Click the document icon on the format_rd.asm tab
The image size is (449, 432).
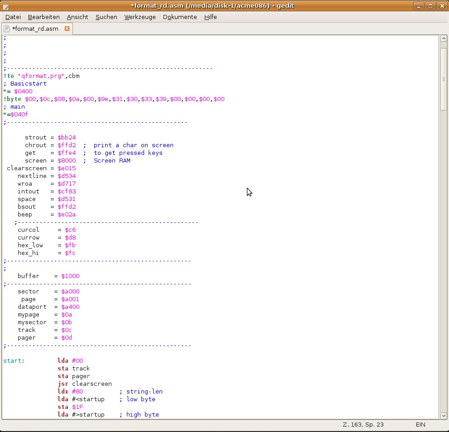[x=7, y=29]
